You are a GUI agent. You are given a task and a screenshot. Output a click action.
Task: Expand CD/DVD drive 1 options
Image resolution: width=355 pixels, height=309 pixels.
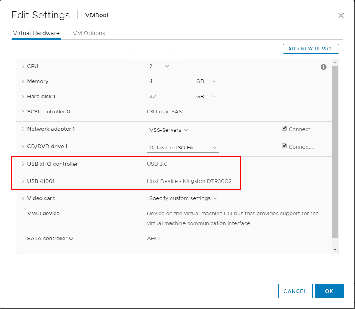23,146
